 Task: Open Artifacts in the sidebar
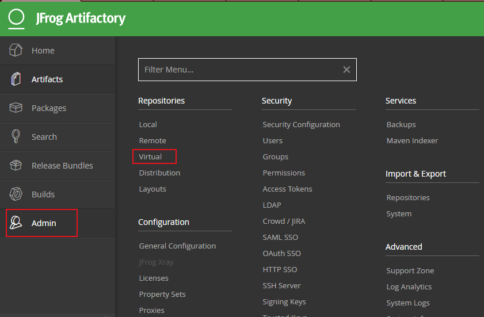click(x=58, y=79)
